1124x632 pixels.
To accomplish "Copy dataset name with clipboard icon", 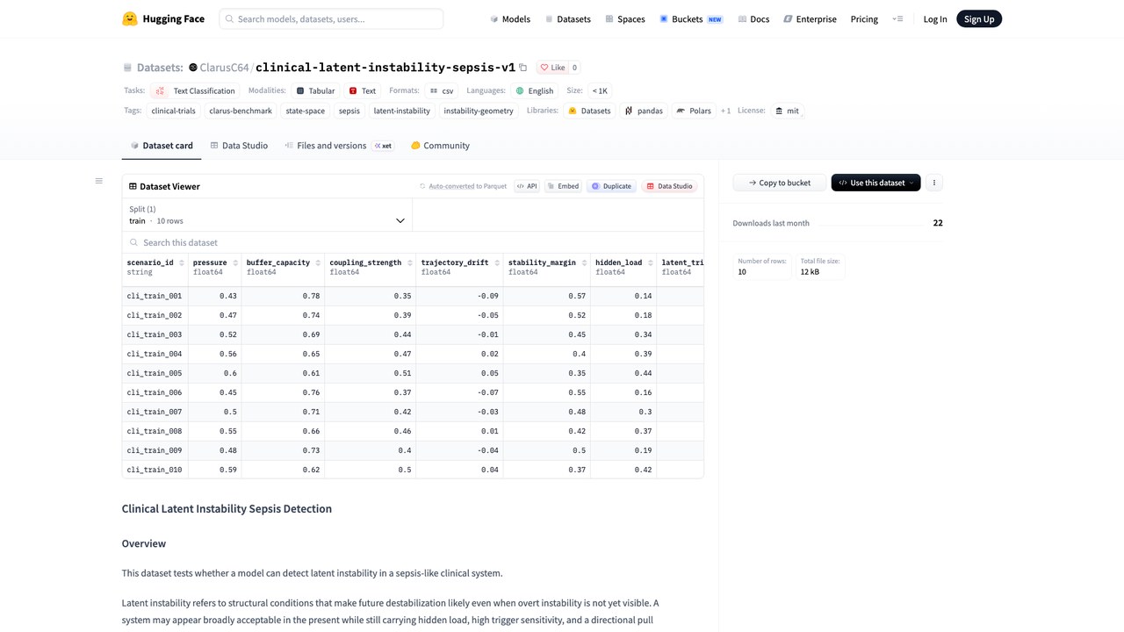I will [x=523, y=68].
